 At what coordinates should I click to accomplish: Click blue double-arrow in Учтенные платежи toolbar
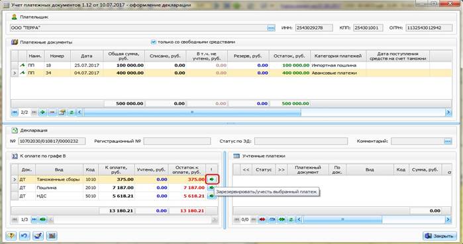point(272,220)
